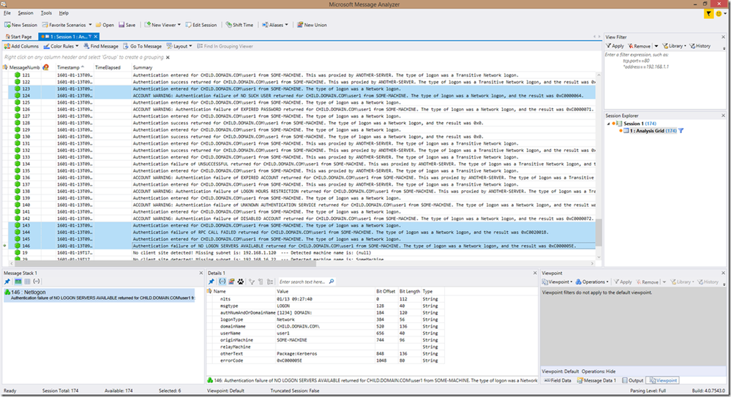Pin the Message Stack panel

coord(7,281)
